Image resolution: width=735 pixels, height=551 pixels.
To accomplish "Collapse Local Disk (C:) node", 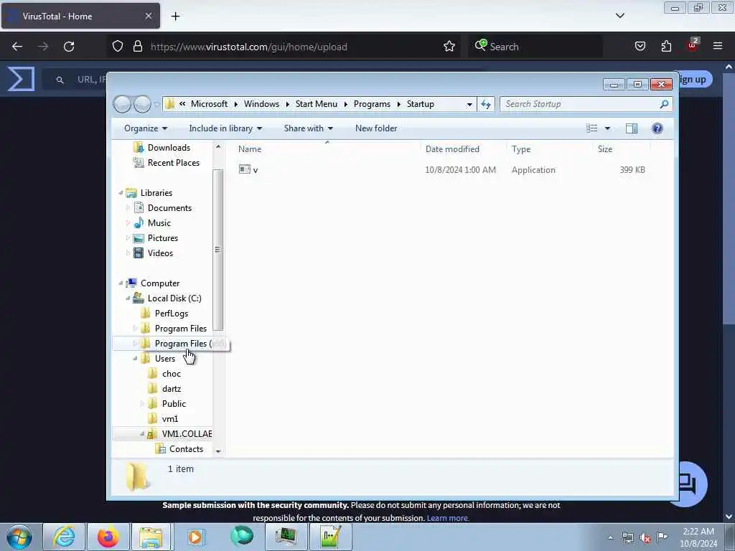I will tap(128, 298).
